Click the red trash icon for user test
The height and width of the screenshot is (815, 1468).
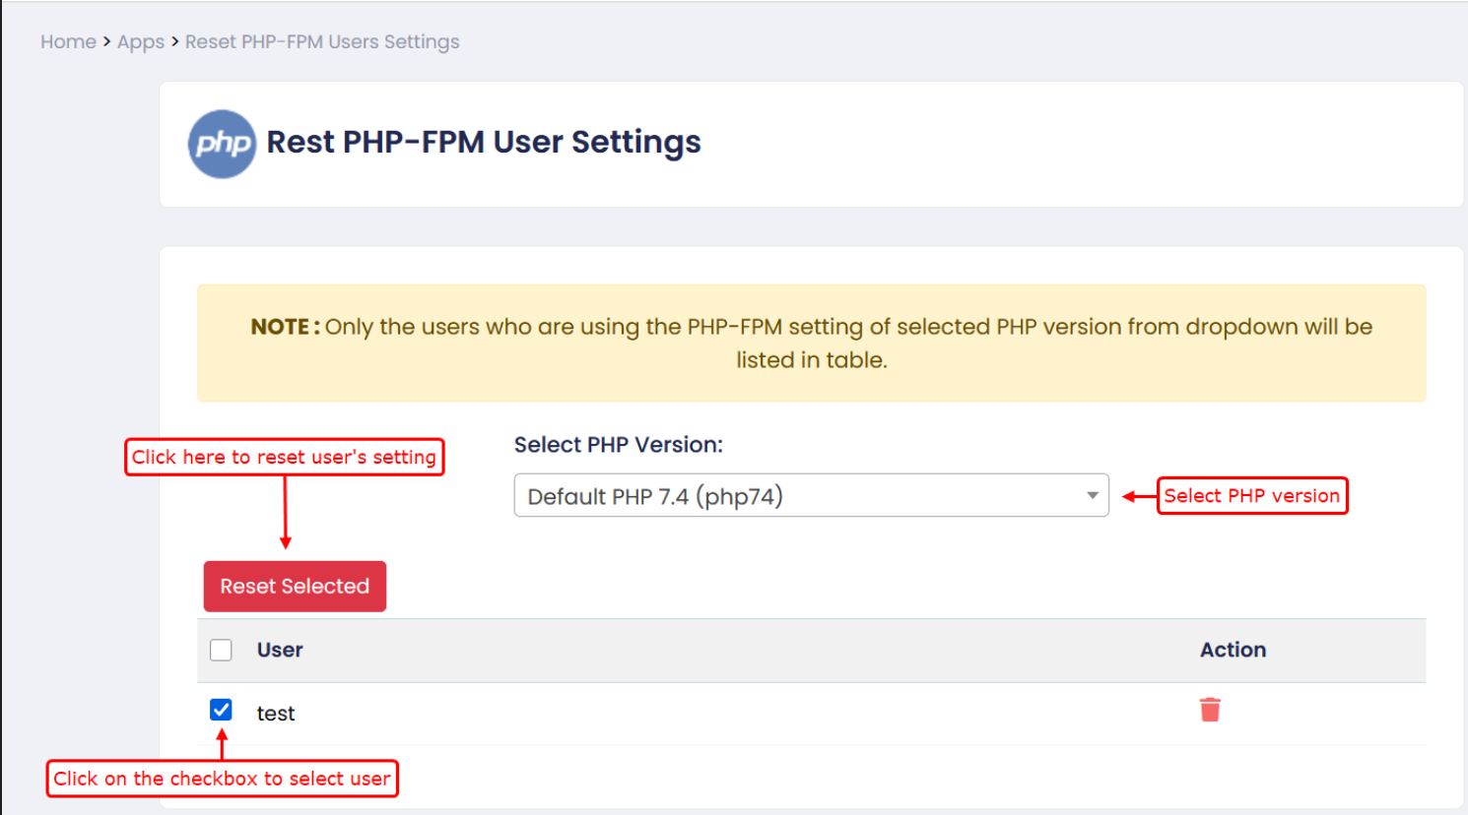click(x=1210, y=710)
